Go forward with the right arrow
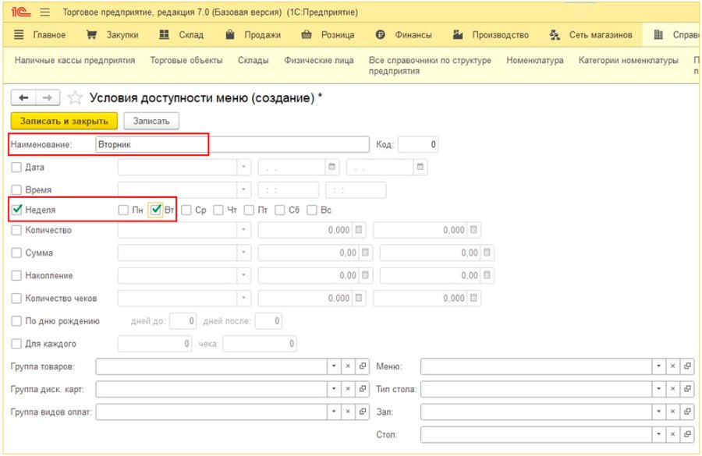702x456 pixels. pyautogui.click(x=48, y=97)
